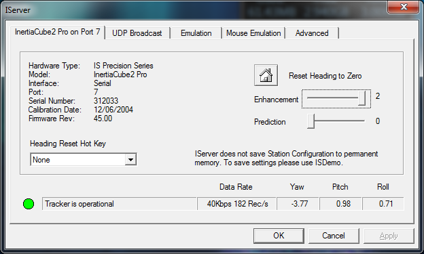Click the IServer title bar text

click(18, 10)
